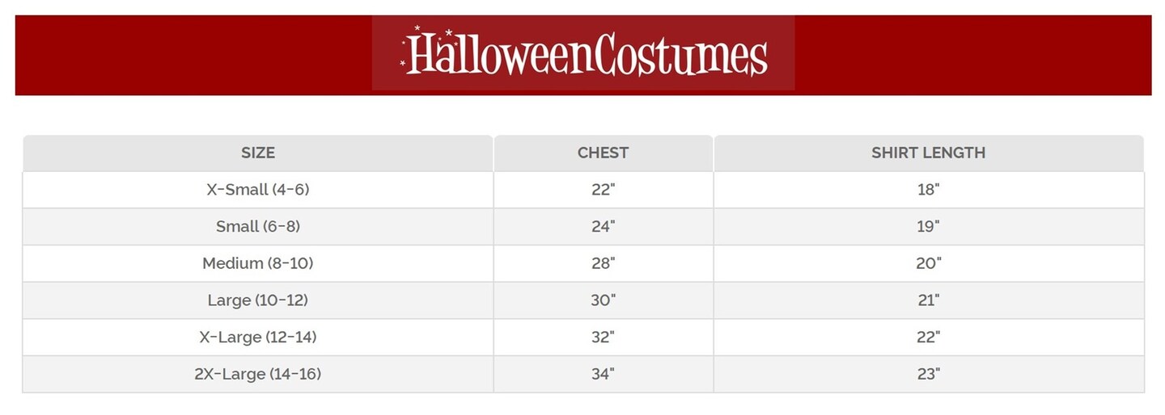This screenshot has height=415, width=1165.
Task: Select the CHEST column header
Action: click(603, 153)
